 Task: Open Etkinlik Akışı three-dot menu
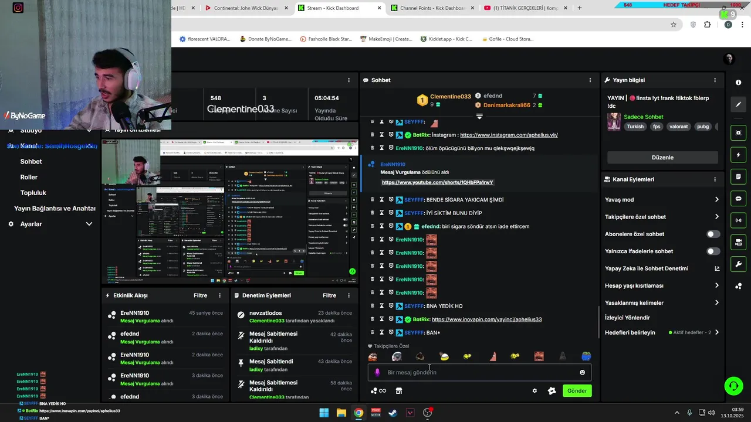[x=220, y=295]
